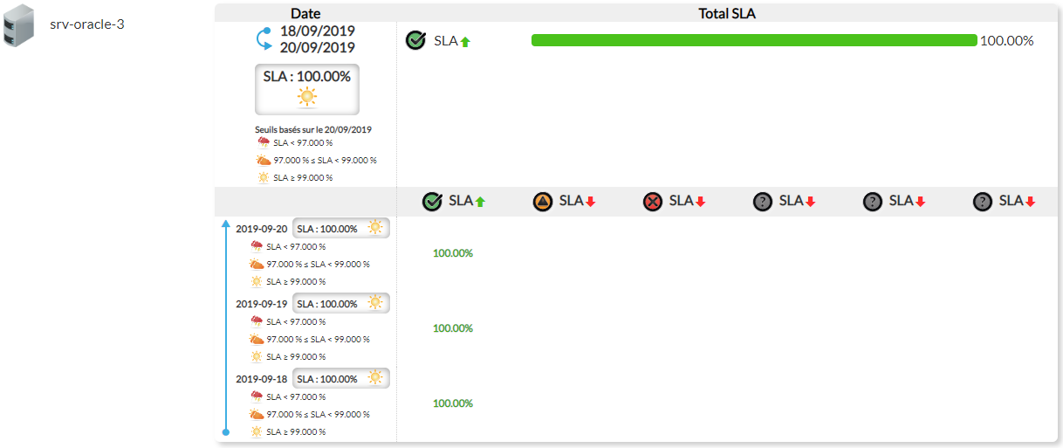The height and width of the screenshot is (448, 1063).
Task: Click the 100.00% value for 2019-09-18
Action: 453,403
